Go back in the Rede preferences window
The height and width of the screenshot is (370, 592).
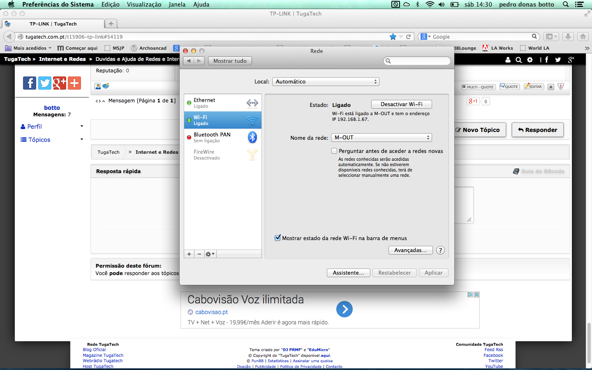[x=189, y=61]
